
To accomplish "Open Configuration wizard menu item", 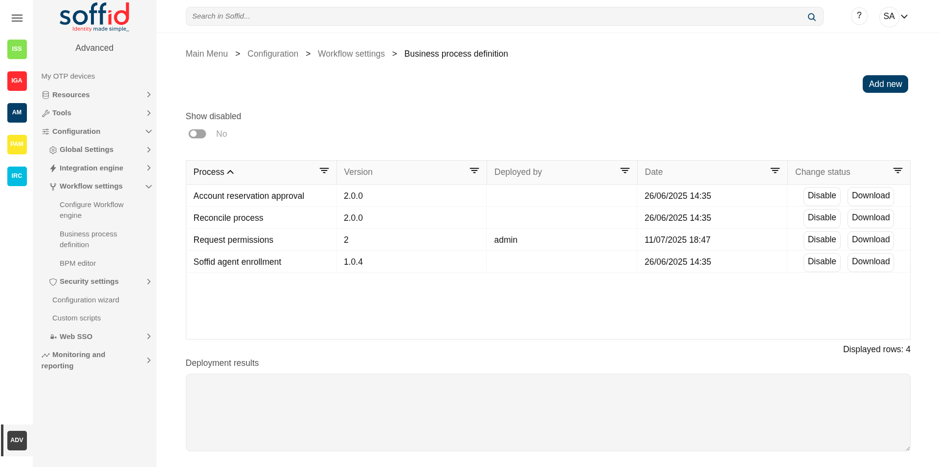I will click(x=86, y=300).
